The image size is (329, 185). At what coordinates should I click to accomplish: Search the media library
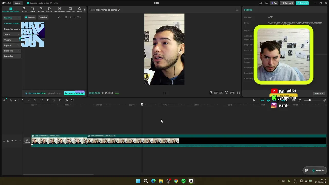coord(59,17)
